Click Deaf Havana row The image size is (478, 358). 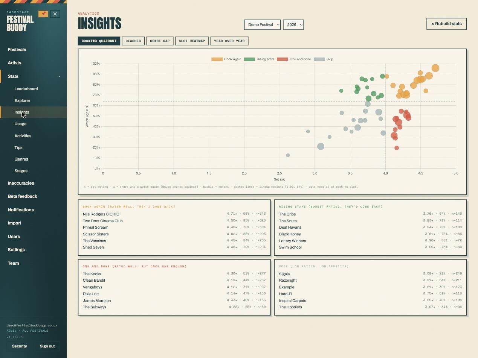click(x=370, y=227)
